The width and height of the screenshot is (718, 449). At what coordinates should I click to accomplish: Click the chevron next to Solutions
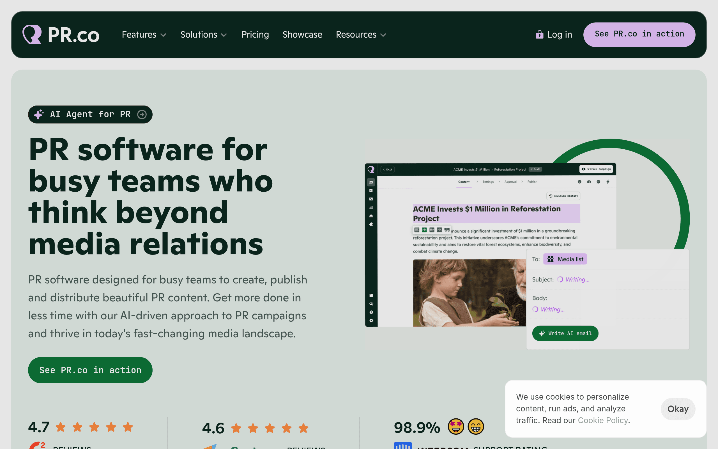pyautogui.click(x=224, y=35)
